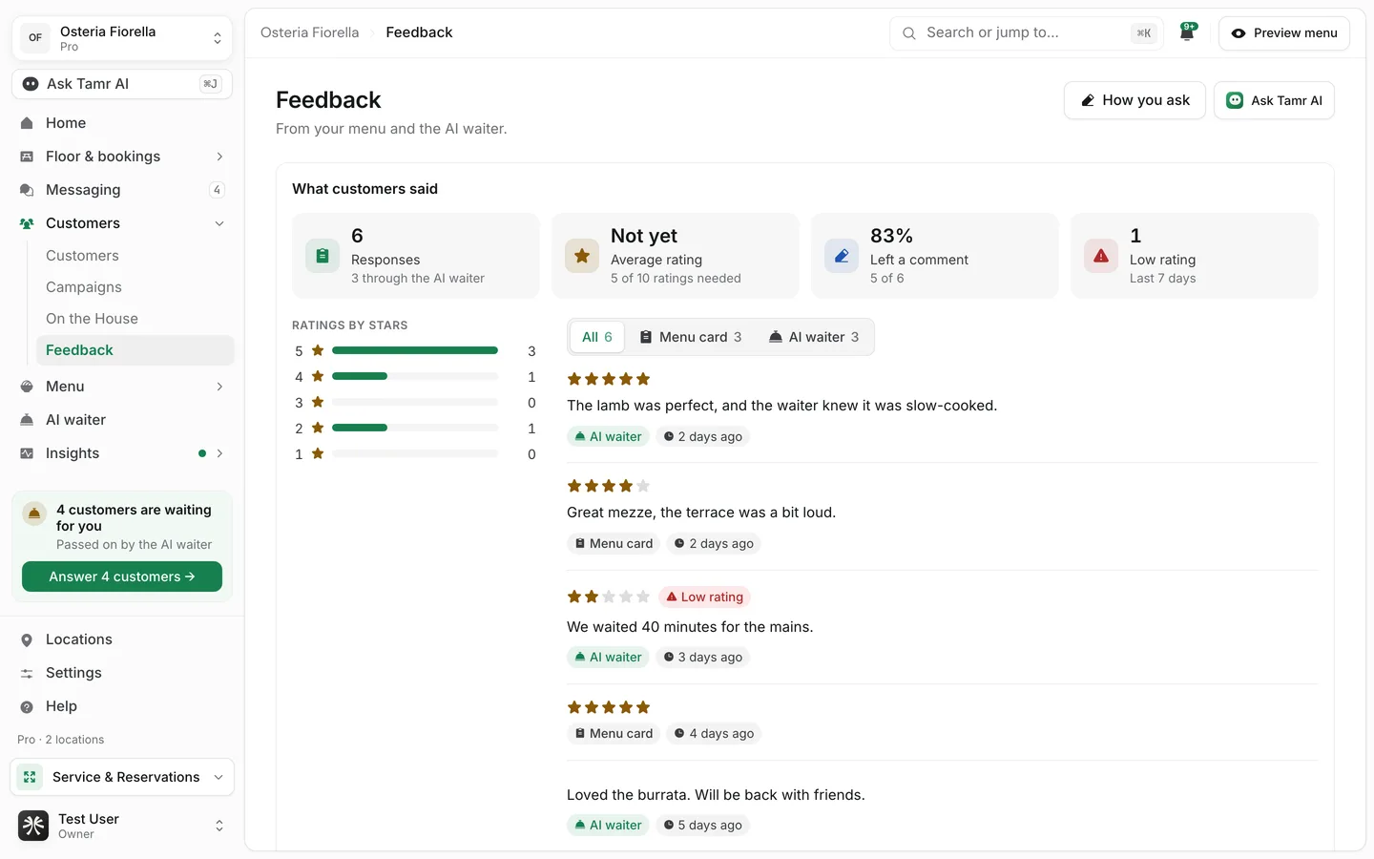Click the Home house icon in sidebar
The width and height of the screenshot is (1374, 859).
27,123
